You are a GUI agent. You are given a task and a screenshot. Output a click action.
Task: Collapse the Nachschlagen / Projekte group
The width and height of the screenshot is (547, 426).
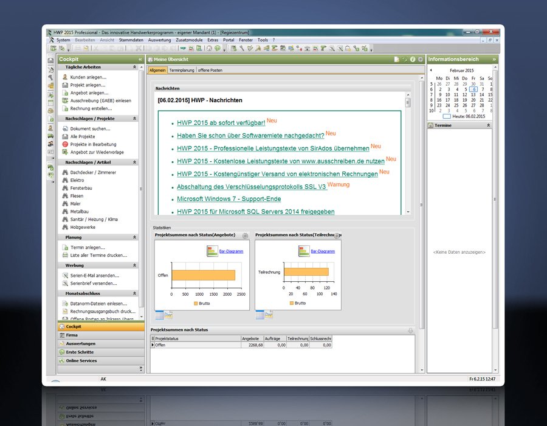(x=134, y=119)
